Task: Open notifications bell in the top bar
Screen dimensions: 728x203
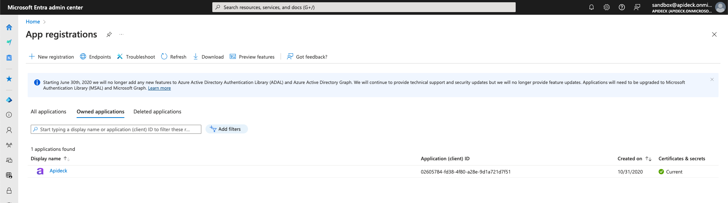Action: (x=591, y=7)
